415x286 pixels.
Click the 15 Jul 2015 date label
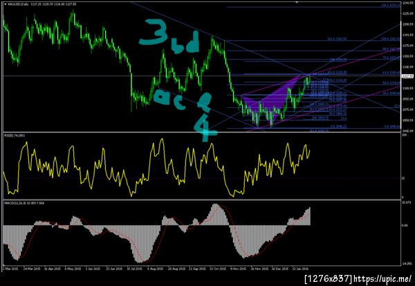click(x=135, y=269)
